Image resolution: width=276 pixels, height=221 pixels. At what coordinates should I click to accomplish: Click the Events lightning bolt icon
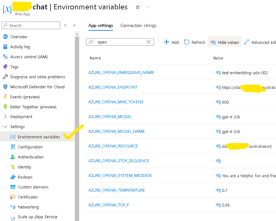coord(5,97)
